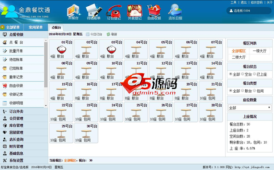Select table 07号台

coord(211,49)
